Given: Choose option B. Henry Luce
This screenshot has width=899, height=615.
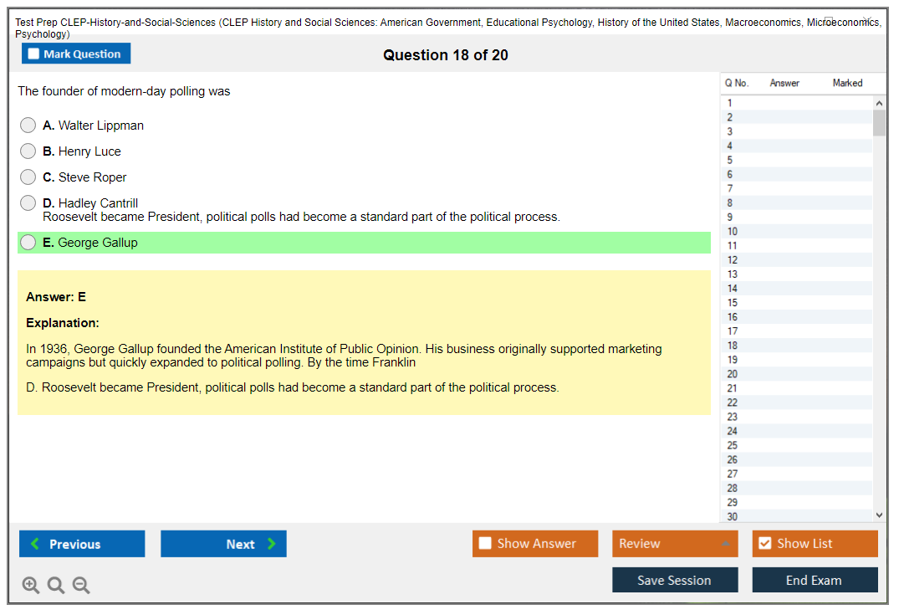Looking at the screenshot, I should tap(28, 151).
